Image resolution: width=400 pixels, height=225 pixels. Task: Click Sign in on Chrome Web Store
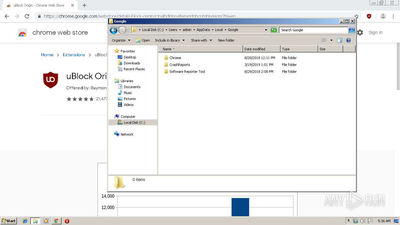(x=375, y=32)
